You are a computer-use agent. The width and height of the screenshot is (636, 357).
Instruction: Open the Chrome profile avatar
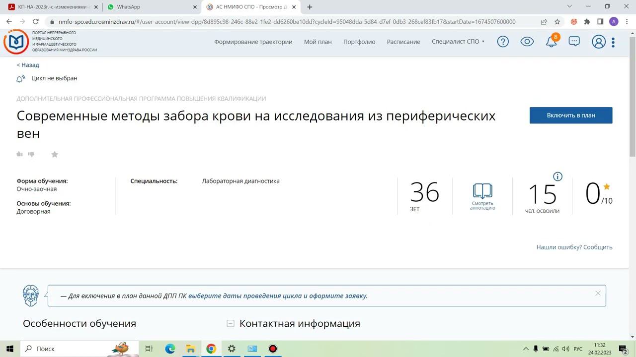(x=614, y=22)
